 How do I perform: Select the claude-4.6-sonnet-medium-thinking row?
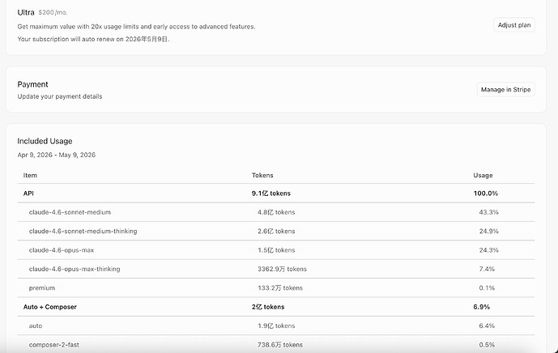tap(276, 231)
